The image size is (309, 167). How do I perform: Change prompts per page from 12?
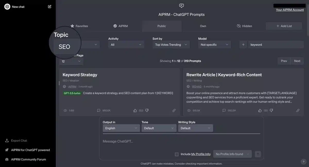(71, 61)
